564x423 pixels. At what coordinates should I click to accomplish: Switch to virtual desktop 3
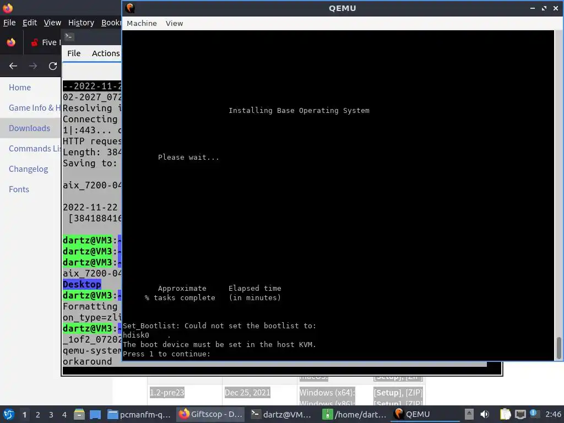(51, 415)
